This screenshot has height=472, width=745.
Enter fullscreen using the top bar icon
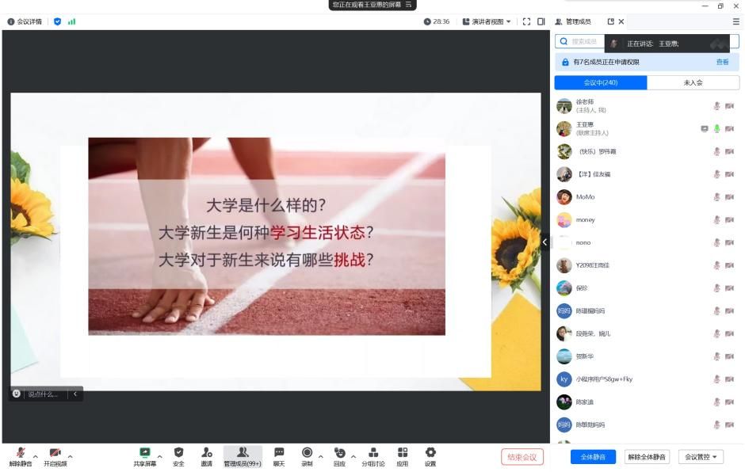click(526, 21)
